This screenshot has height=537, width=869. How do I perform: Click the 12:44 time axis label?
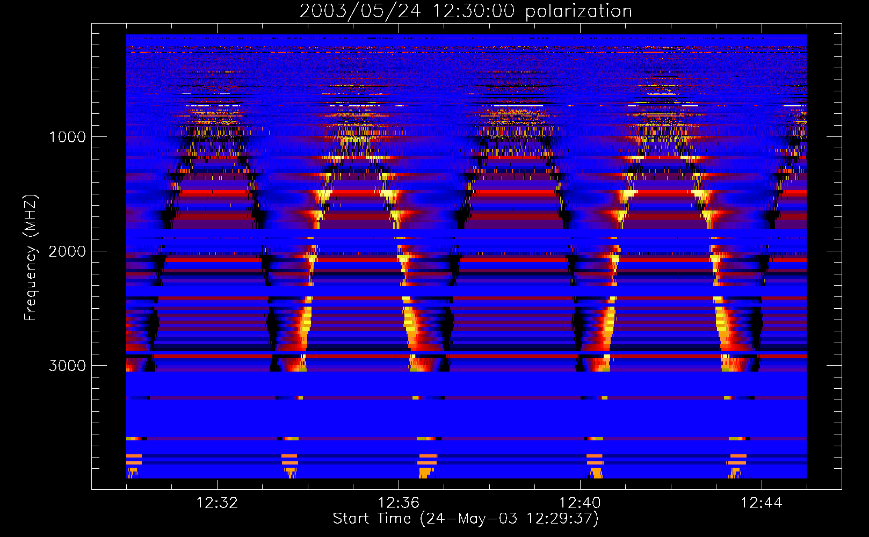tap(762, 503)
